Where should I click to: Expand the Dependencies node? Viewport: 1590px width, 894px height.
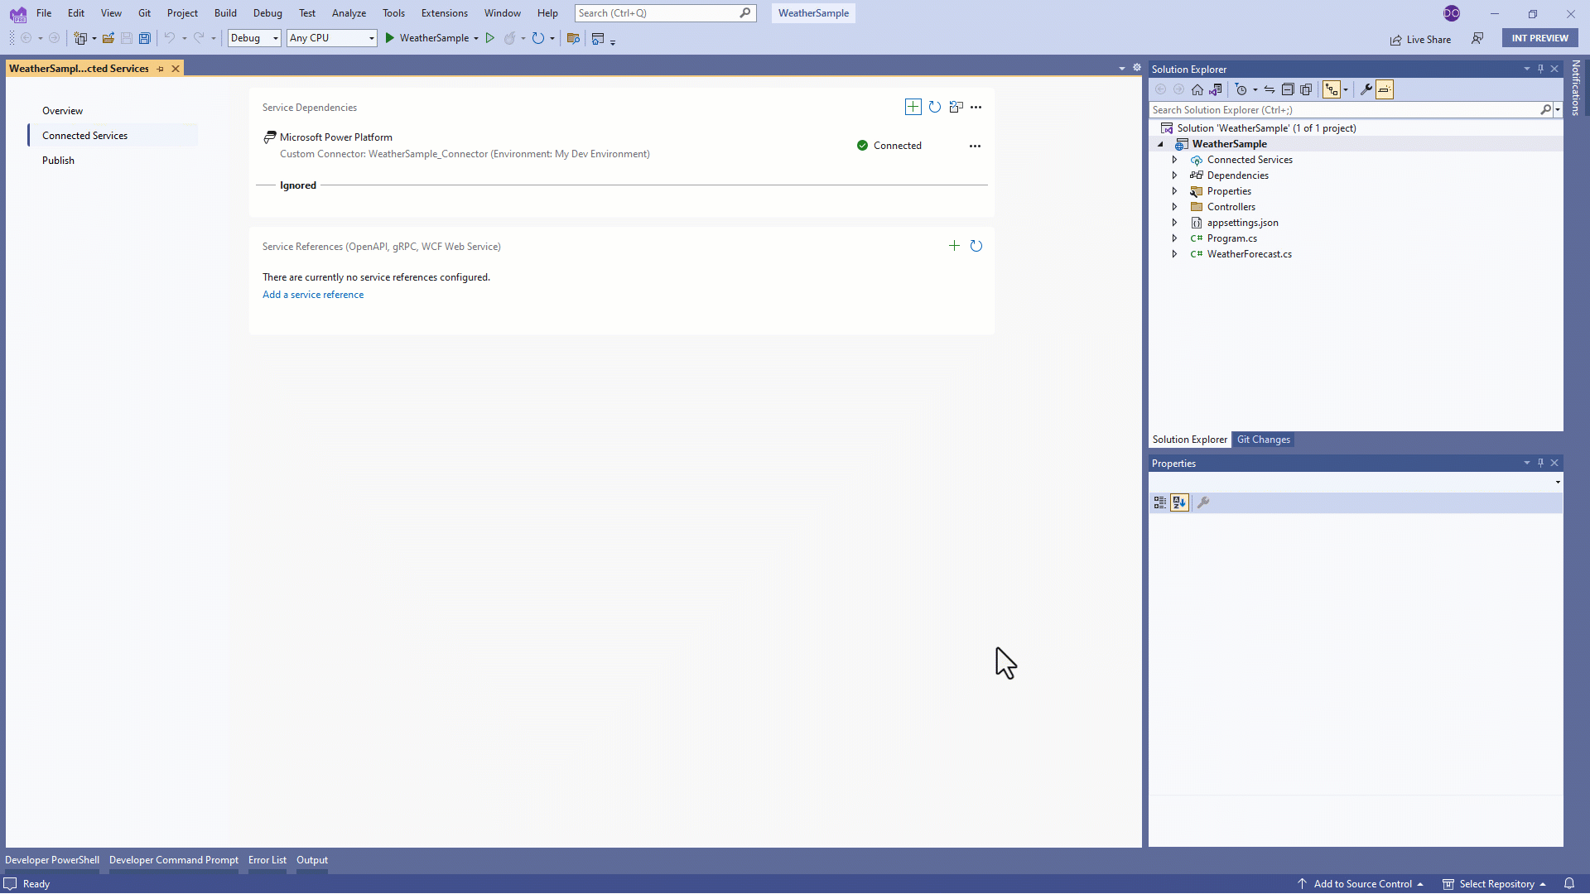tap(1175, 175)
